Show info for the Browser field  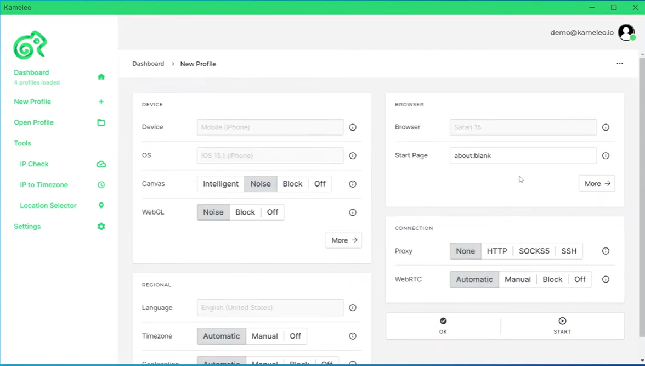point(606,127)
